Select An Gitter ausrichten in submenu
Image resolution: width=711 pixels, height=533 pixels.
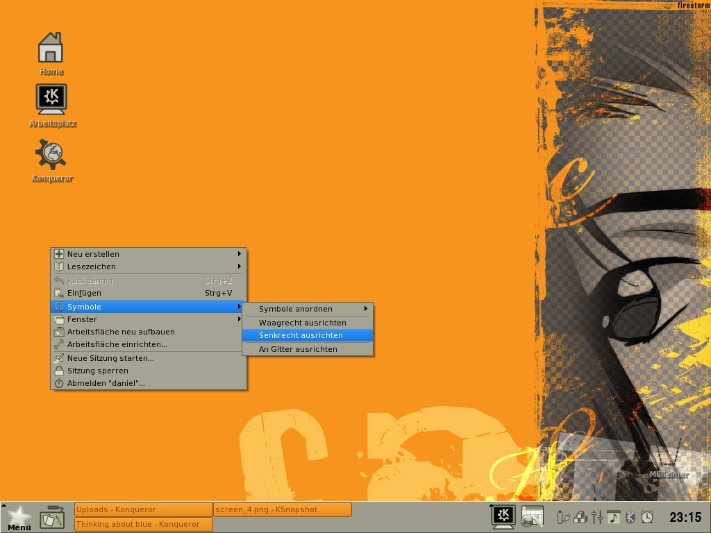pos(308,349)
